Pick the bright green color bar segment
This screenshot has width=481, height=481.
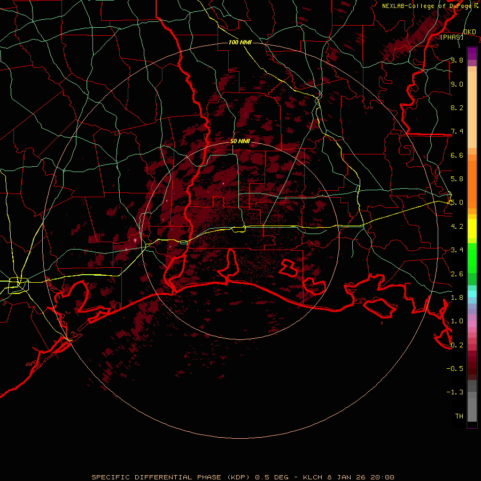click(x=472, y=258)
